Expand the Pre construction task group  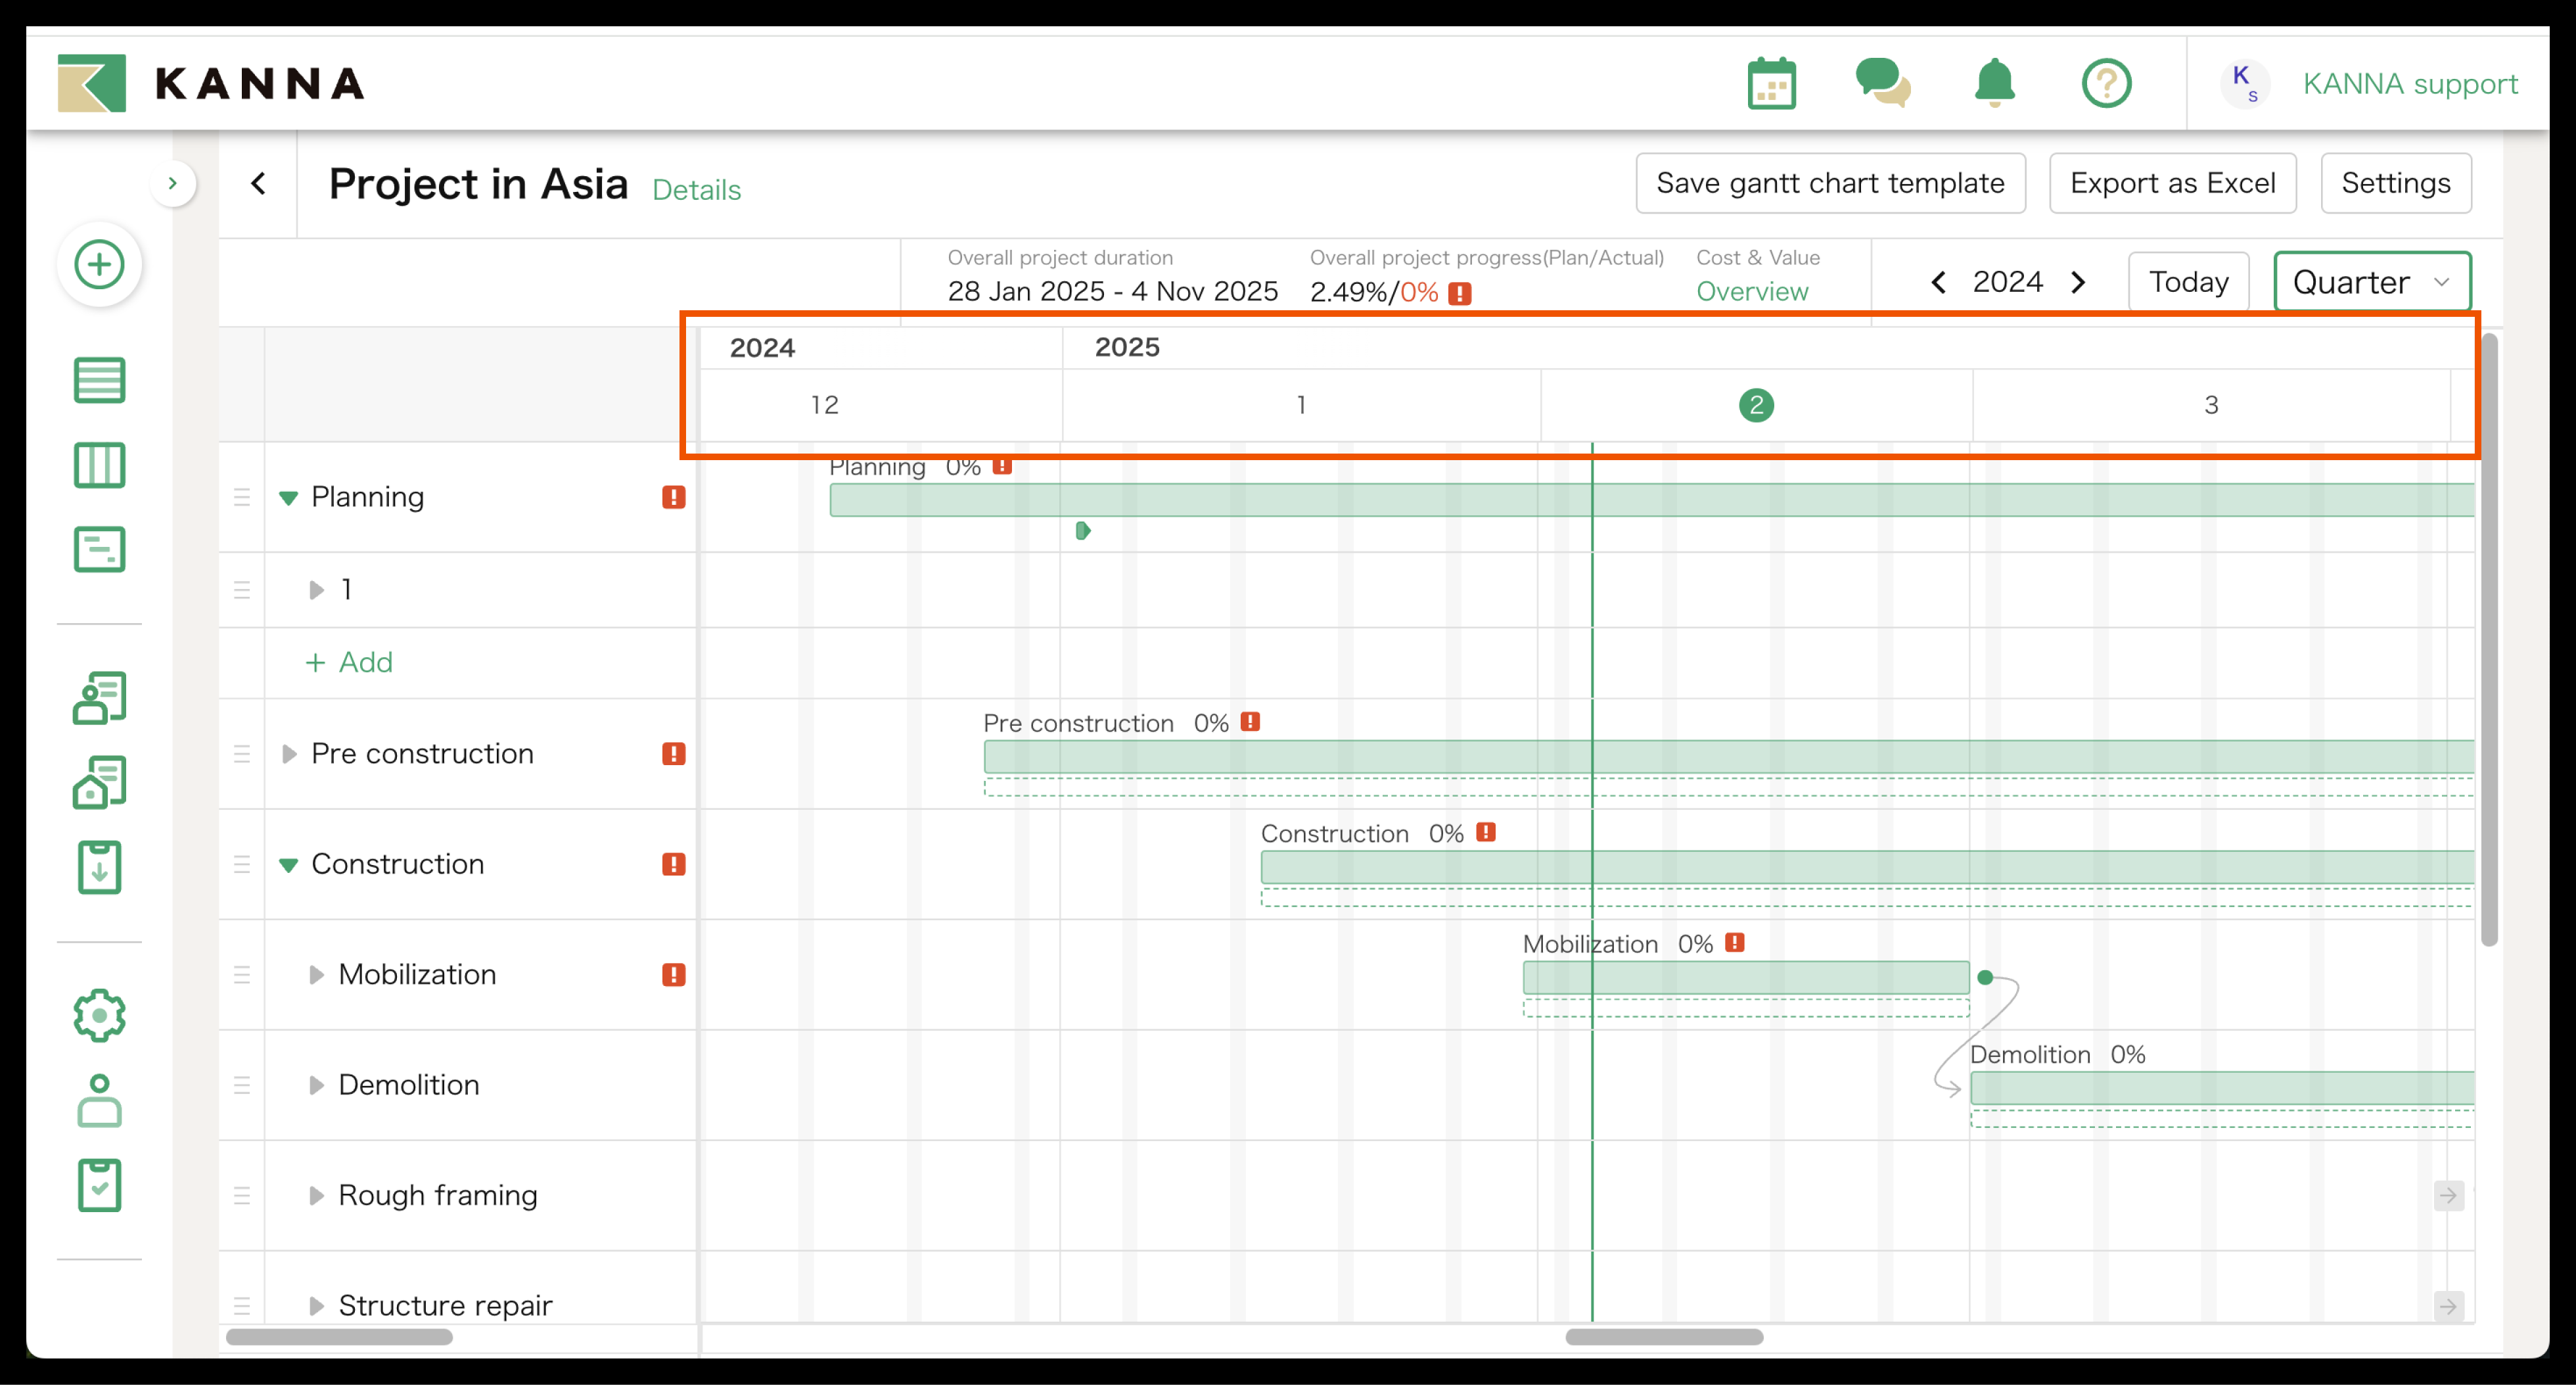click(289, 754)
